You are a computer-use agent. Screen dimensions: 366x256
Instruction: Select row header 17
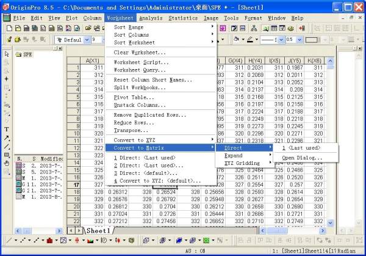click(x=74, y=185)
